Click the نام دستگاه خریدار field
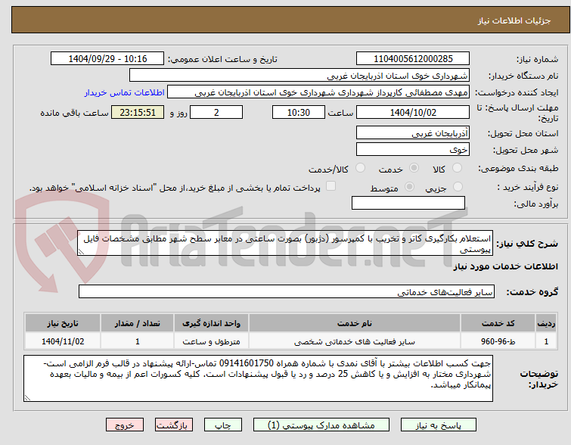The width and height of the screenshot is (571, 445). (x=299, y=76)
